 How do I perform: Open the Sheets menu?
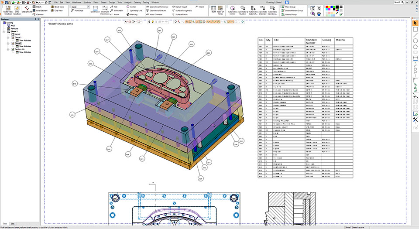(103, 3)
